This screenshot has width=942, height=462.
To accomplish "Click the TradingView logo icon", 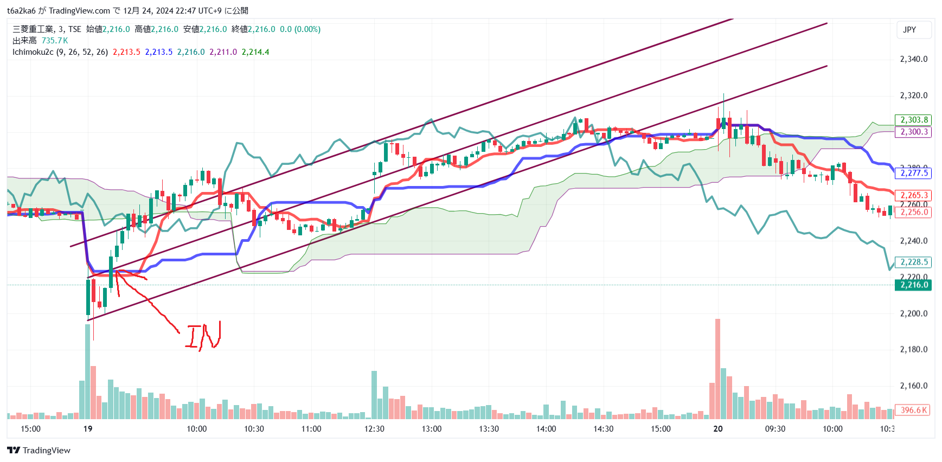I will (x=14, y=450).
